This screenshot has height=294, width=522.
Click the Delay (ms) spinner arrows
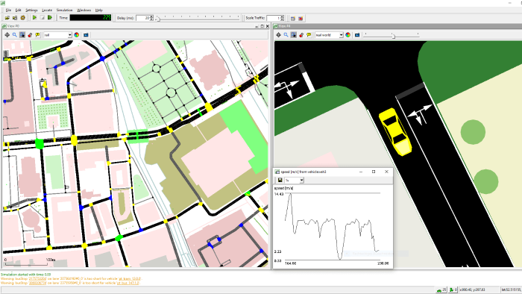coord(151,18)
